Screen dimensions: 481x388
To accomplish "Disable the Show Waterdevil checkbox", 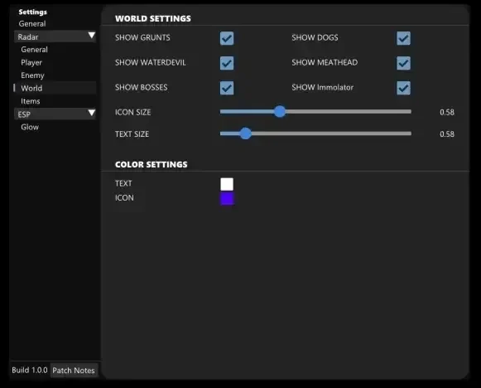I will pyautogui.click(x=227, y=63).
